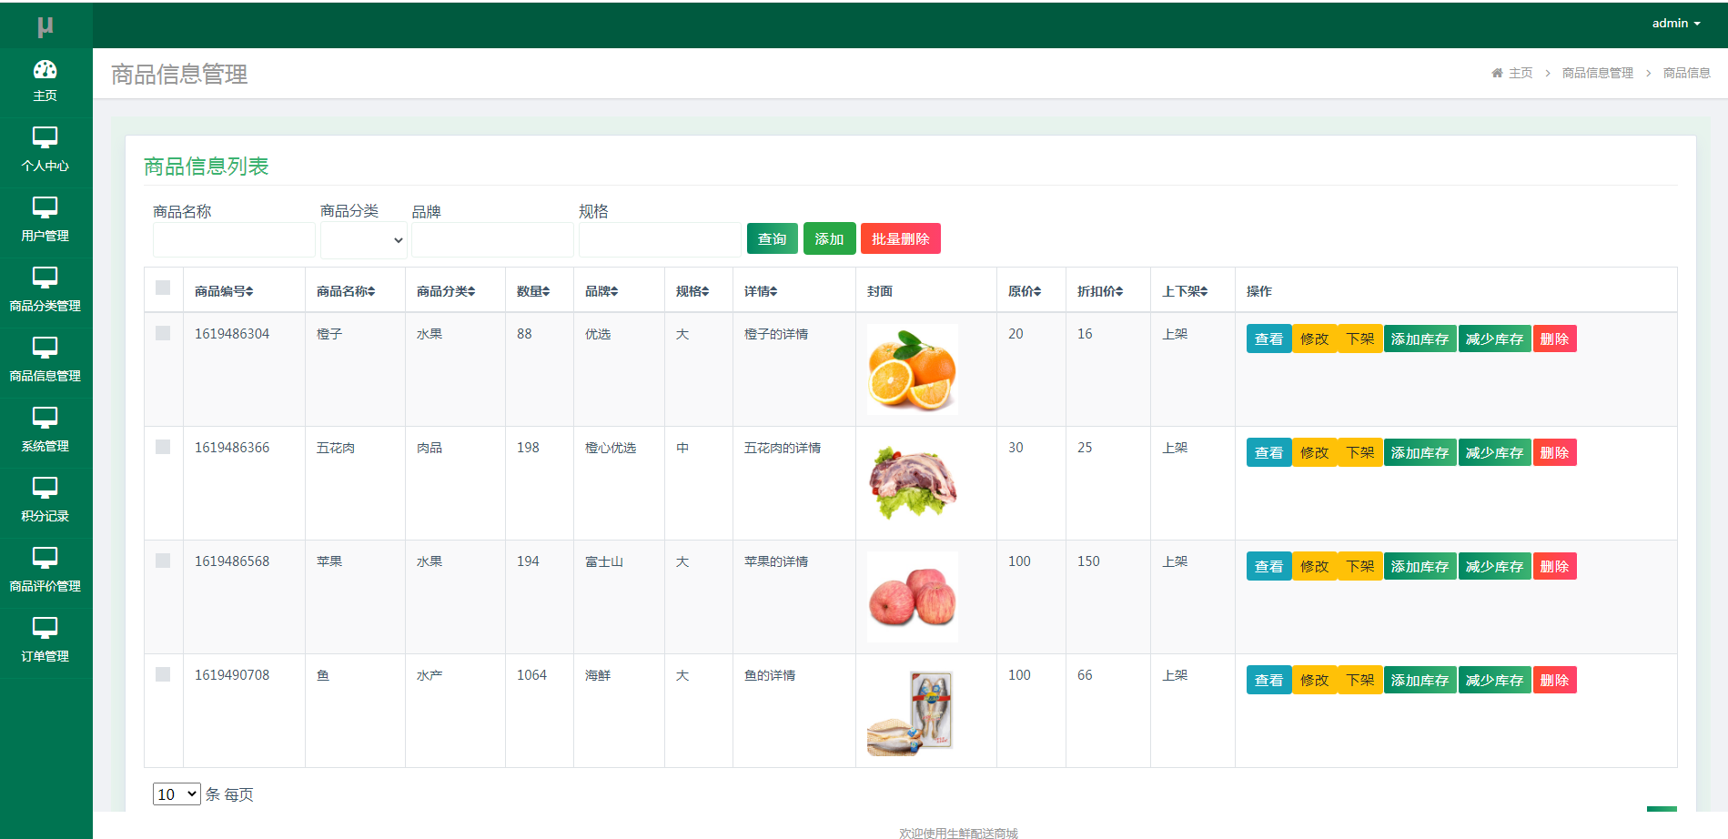Toggle the select-all checkbox in table header

click(163, 288)
